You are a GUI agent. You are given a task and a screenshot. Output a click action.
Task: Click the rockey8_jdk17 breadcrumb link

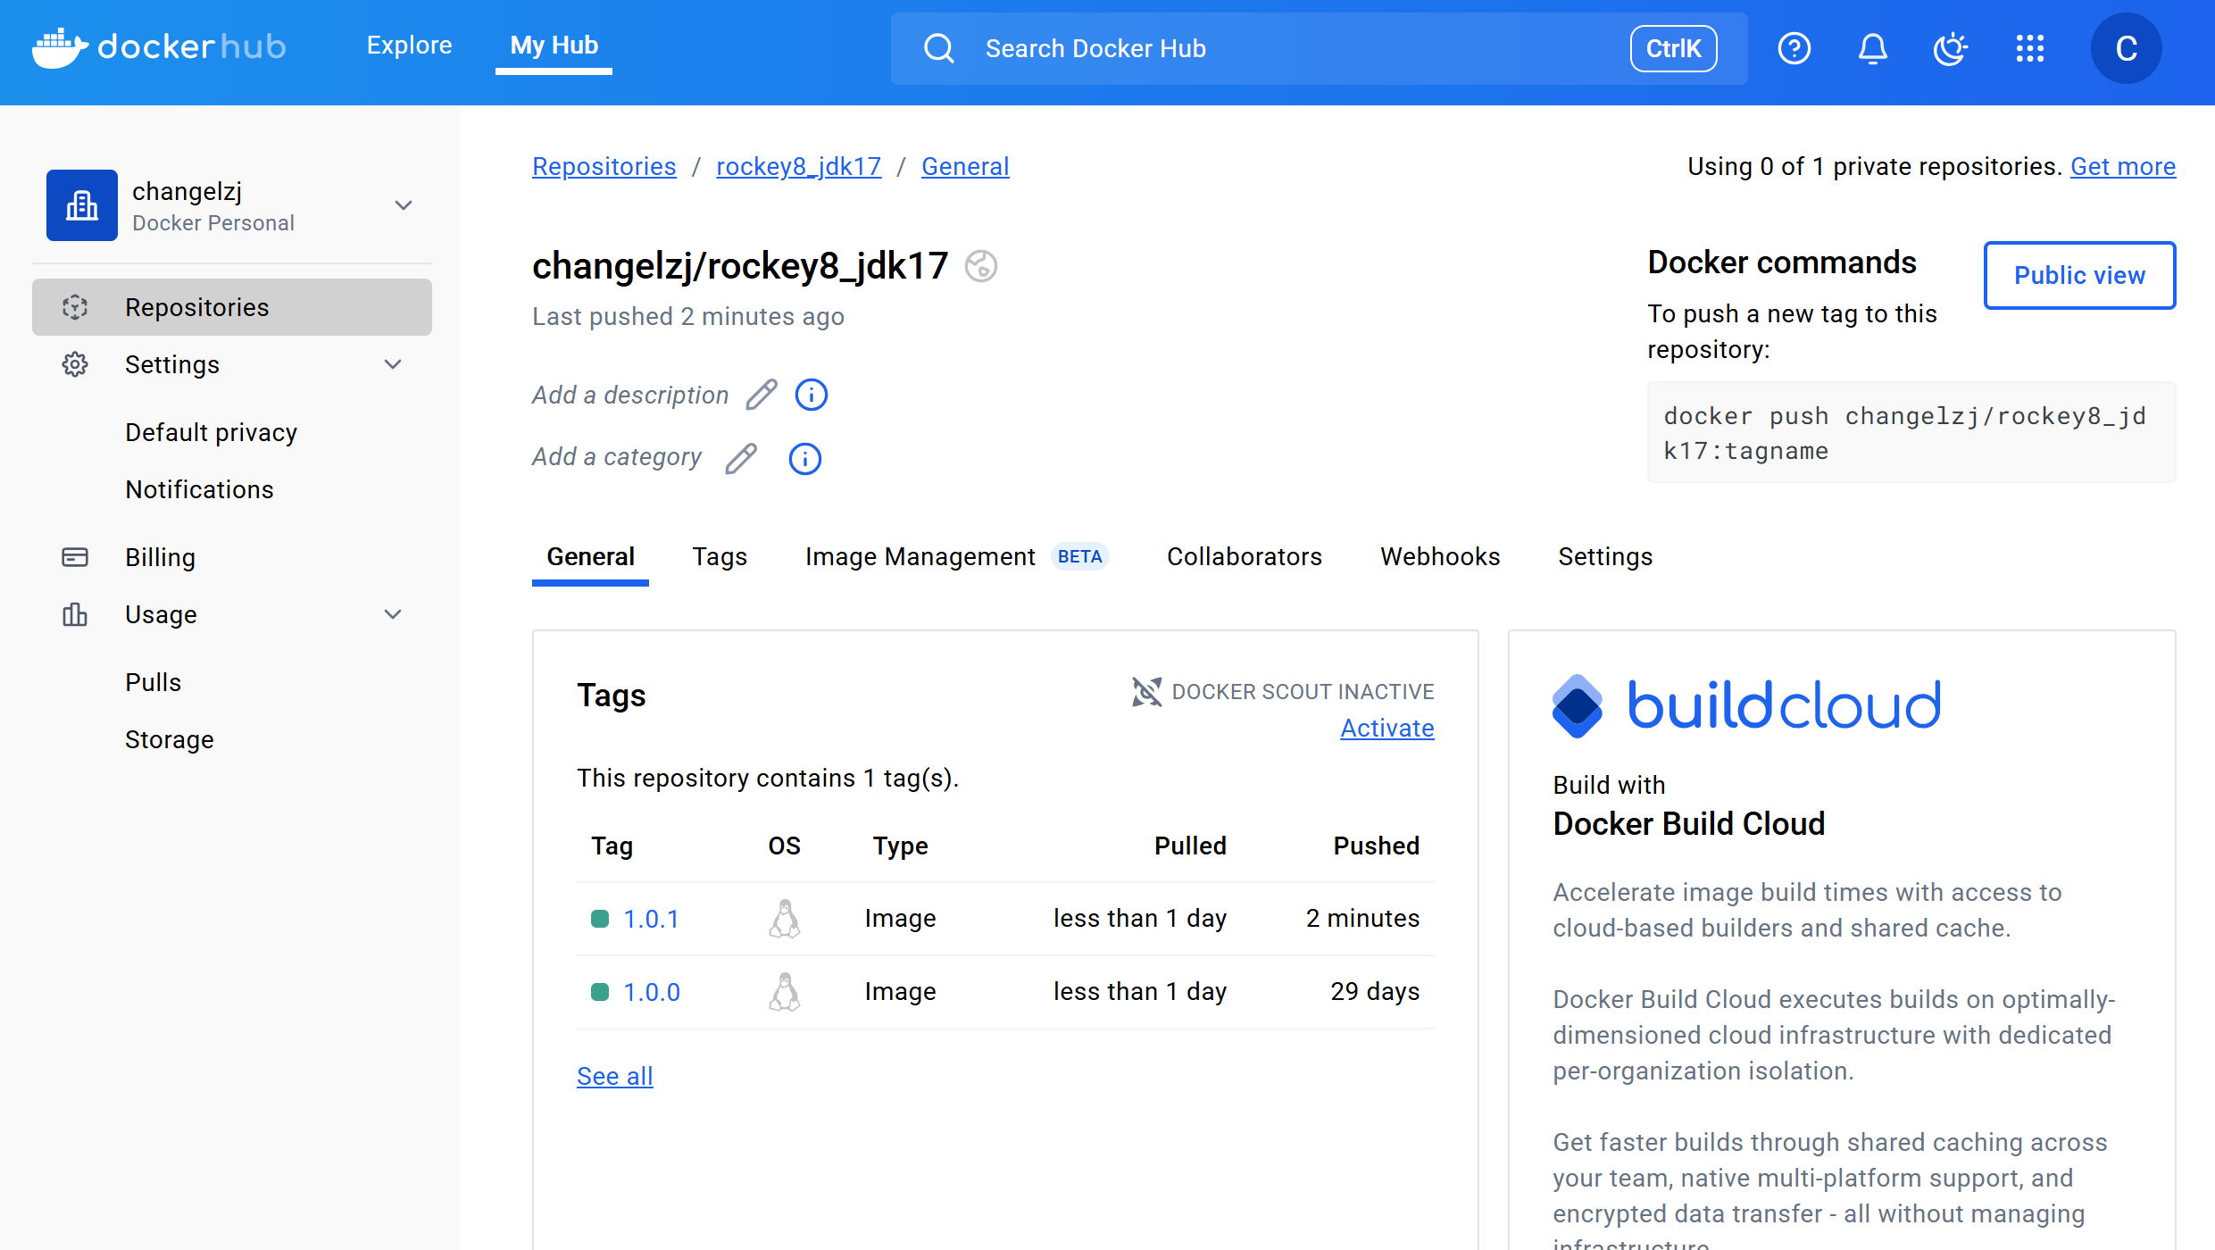pyautogui.click(x=798, y=166)
